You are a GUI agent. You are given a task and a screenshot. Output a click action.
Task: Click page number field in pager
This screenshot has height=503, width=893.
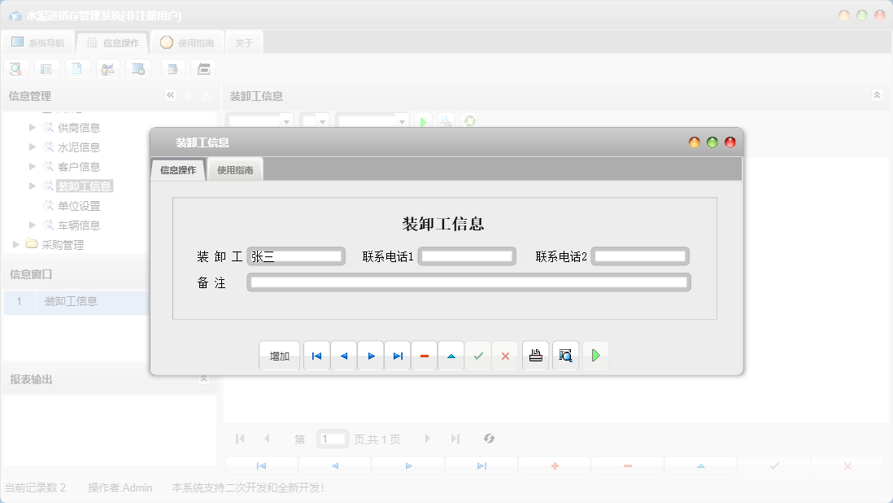pyautogui.click(x=332, y=439)
